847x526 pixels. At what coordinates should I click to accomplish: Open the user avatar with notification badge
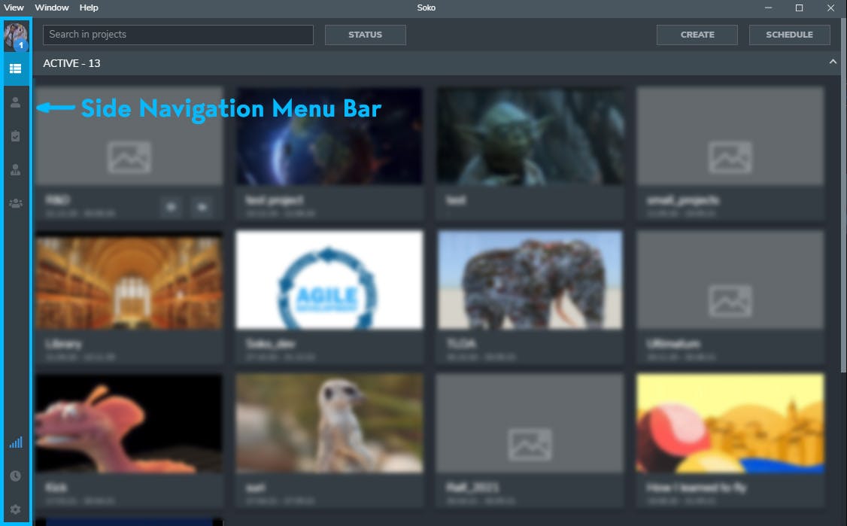[x=16, y=35]
